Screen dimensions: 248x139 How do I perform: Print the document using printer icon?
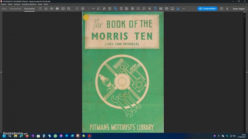57,9
